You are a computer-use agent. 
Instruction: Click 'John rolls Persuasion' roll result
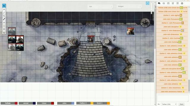click(181, 19)
